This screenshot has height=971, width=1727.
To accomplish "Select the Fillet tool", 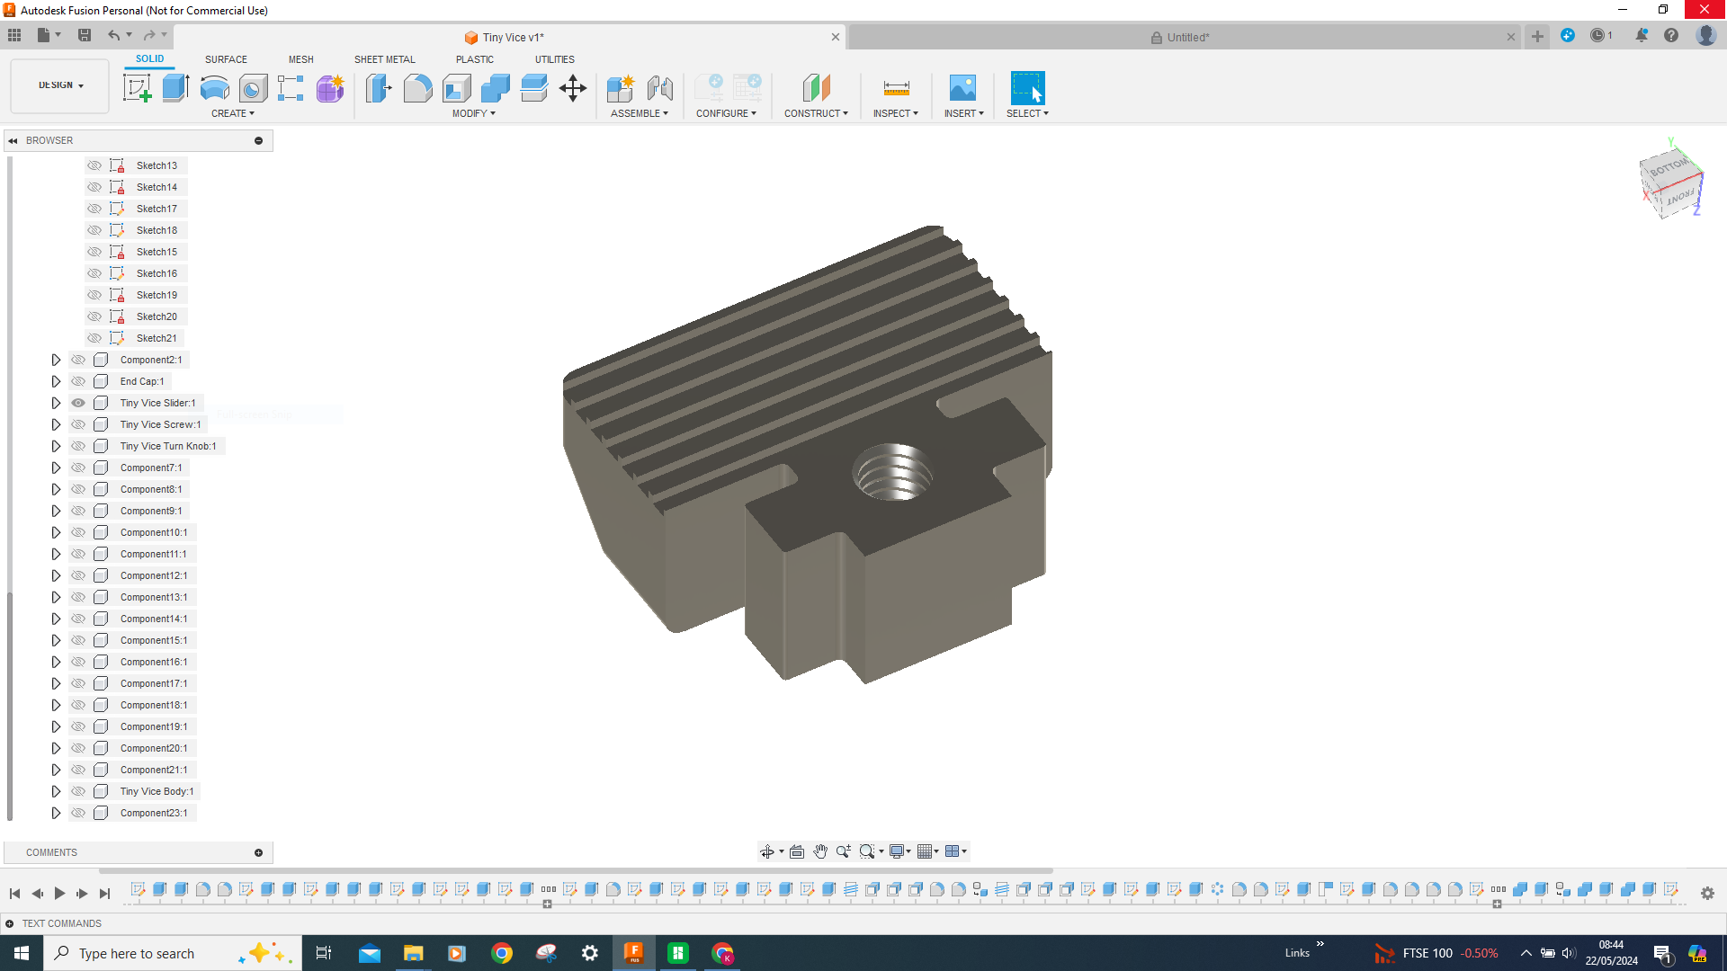I will pyautogui.click(x=417, y=88).
